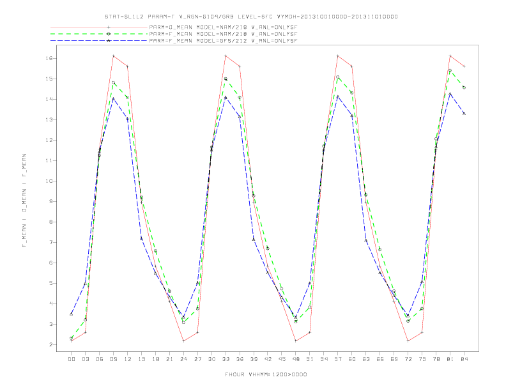Click the x-axis tick label 69
The width and height of the screenshot is (506, 391).
394,359
